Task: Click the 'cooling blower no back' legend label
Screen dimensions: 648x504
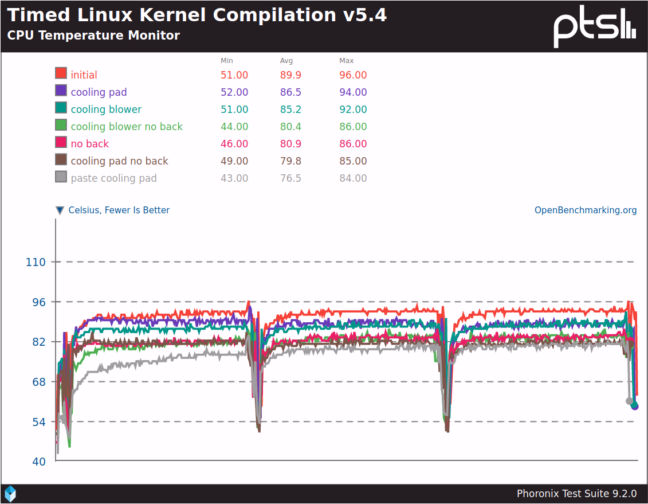Action: pos(127,127)
